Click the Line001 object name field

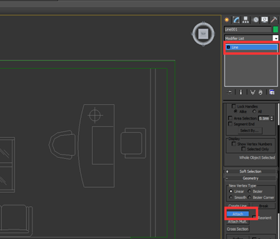247,29
